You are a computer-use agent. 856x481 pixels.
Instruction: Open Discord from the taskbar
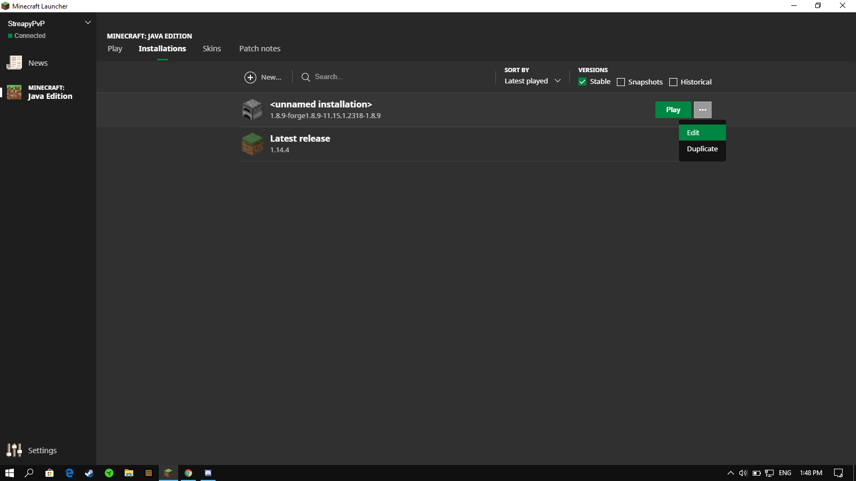[x=208, y=473]
